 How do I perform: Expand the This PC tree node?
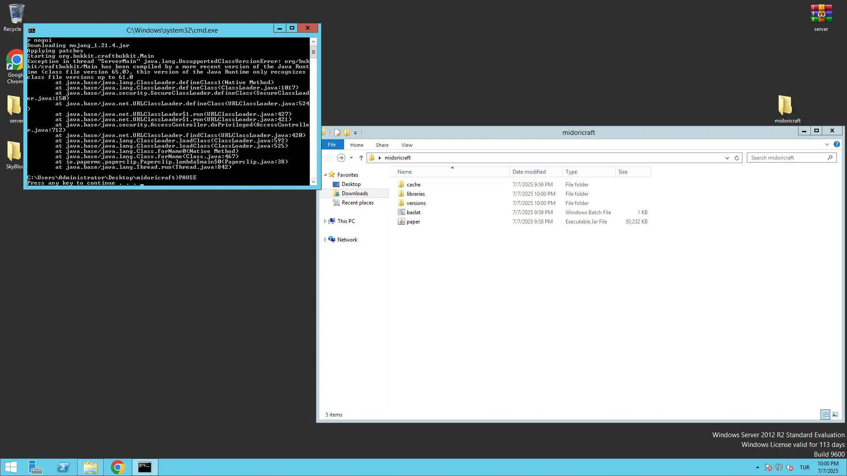325,221
